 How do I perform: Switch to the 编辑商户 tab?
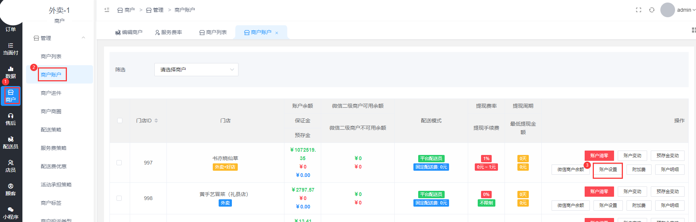click(129, 32)
